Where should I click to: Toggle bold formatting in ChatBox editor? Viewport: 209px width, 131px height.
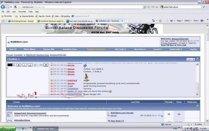(x=19, y=65)
